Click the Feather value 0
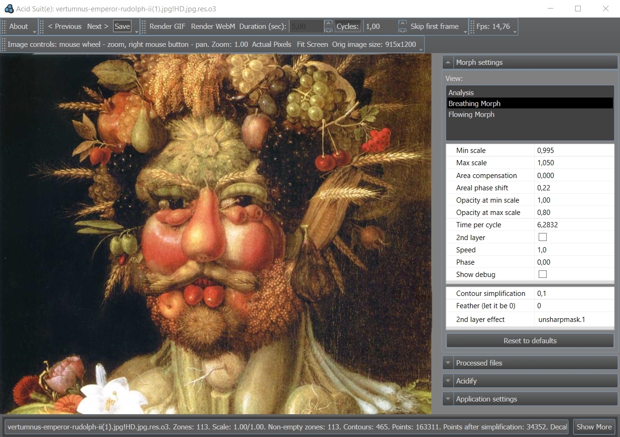Image resolution: width=620 pixels, height=437 pixels. pyautogui.click(x=574, y=306)
